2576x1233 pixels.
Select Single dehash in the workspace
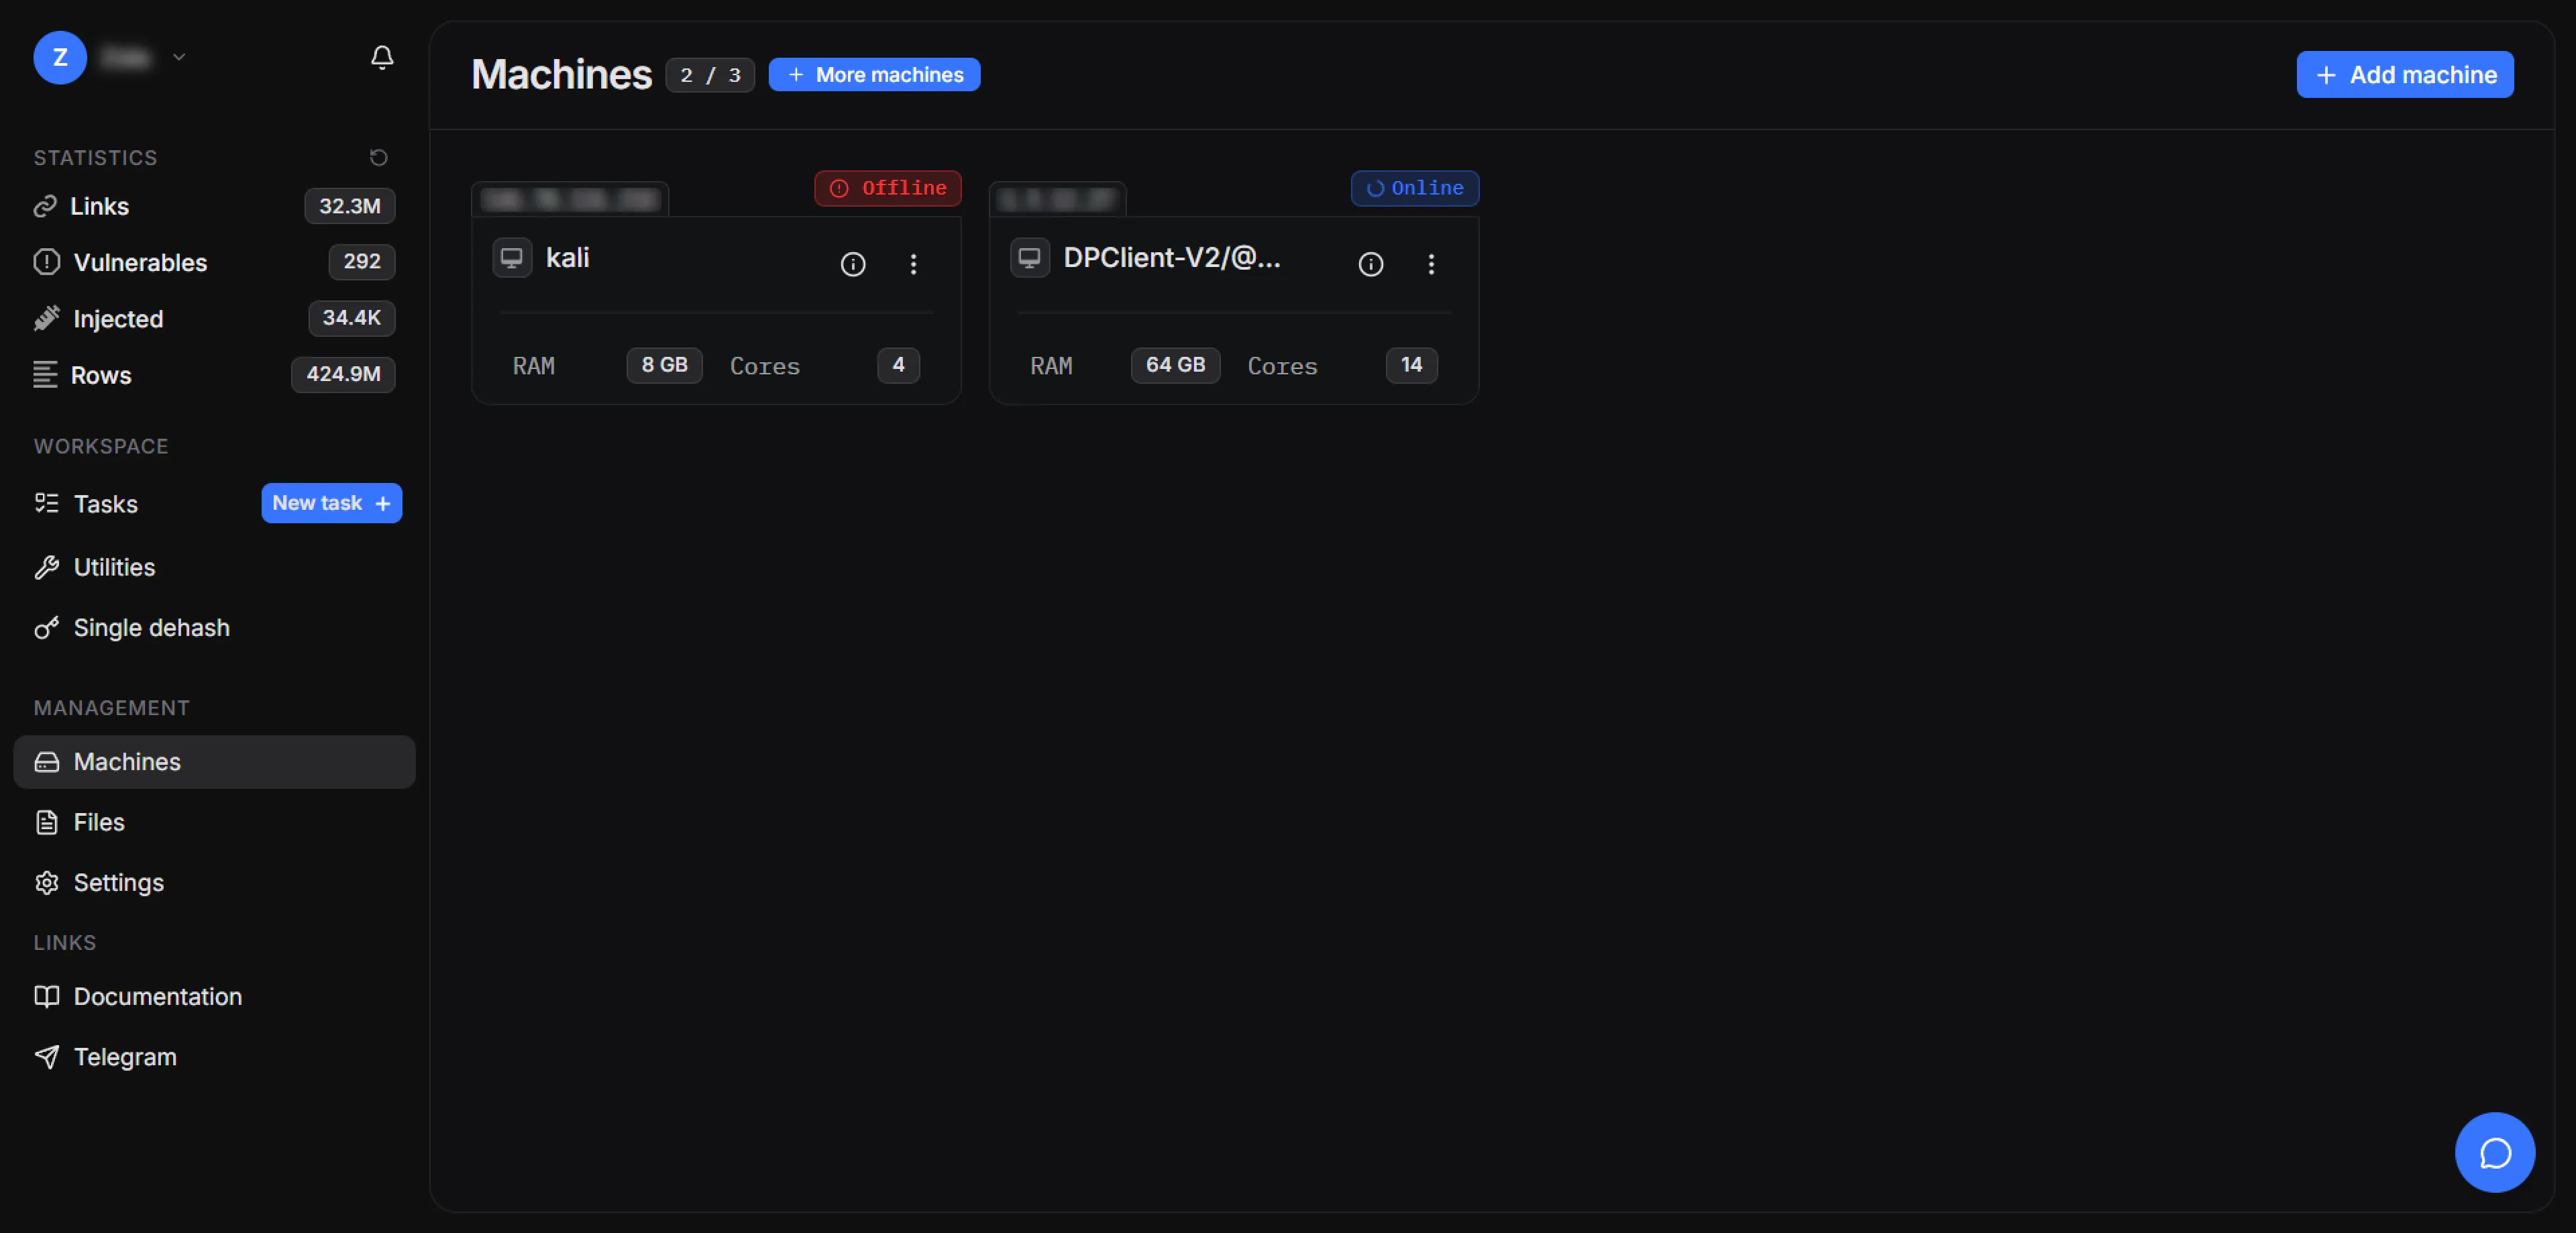(151, 628)
